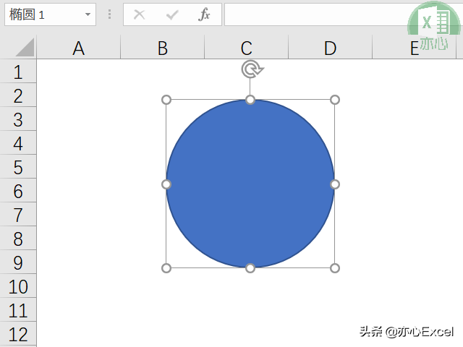Select row 3 header
The height and width of the screenshot is (347, 463).
pyautogui.click(x=18, y=119)
